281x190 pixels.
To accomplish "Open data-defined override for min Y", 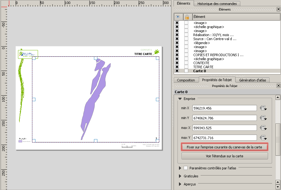I will point(263,118).
